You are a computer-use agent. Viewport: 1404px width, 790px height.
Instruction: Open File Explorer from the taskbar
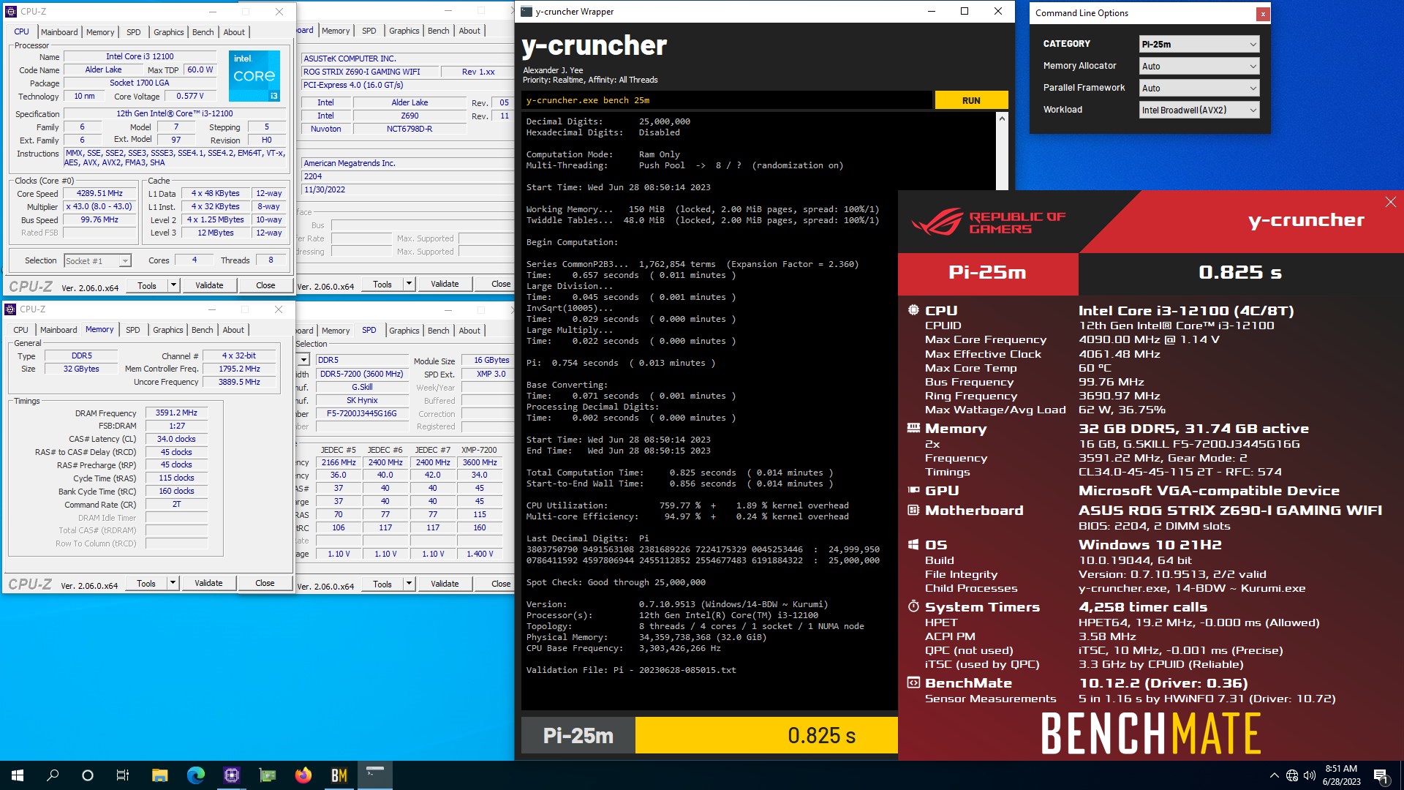pyautogui.click(x=159, y=775)
